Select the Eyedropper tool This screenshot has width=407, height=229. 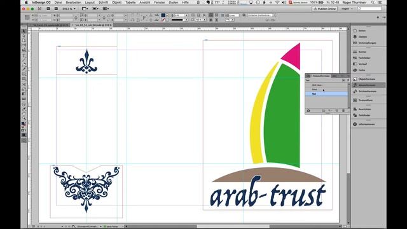click(x=24, y=109)
